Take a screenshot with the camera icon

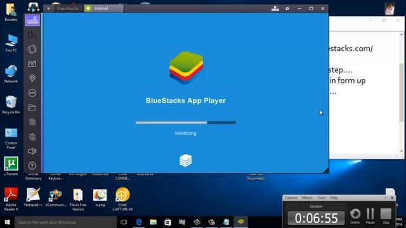tap(32, 64)
